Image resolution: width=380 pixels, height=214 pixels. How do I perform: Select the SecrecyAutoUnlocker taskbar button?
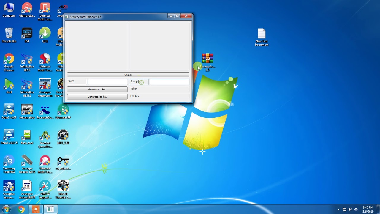[50, 210]
